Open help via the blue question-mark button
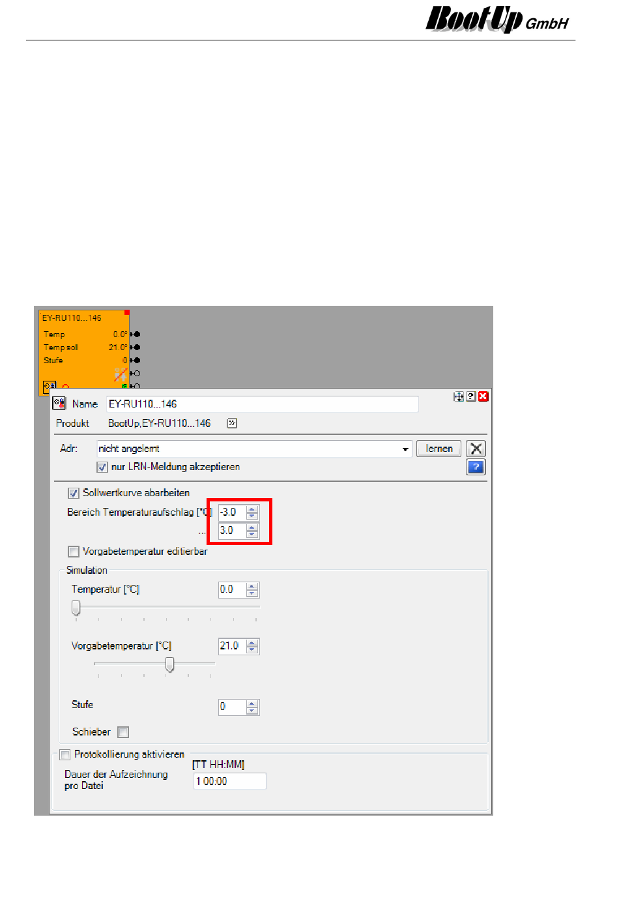This screenshot has height=905, width=619. click(476, 467)
